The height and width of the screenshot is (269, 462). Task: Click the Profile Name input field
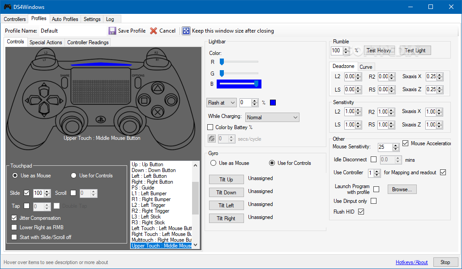coord(72,31)
